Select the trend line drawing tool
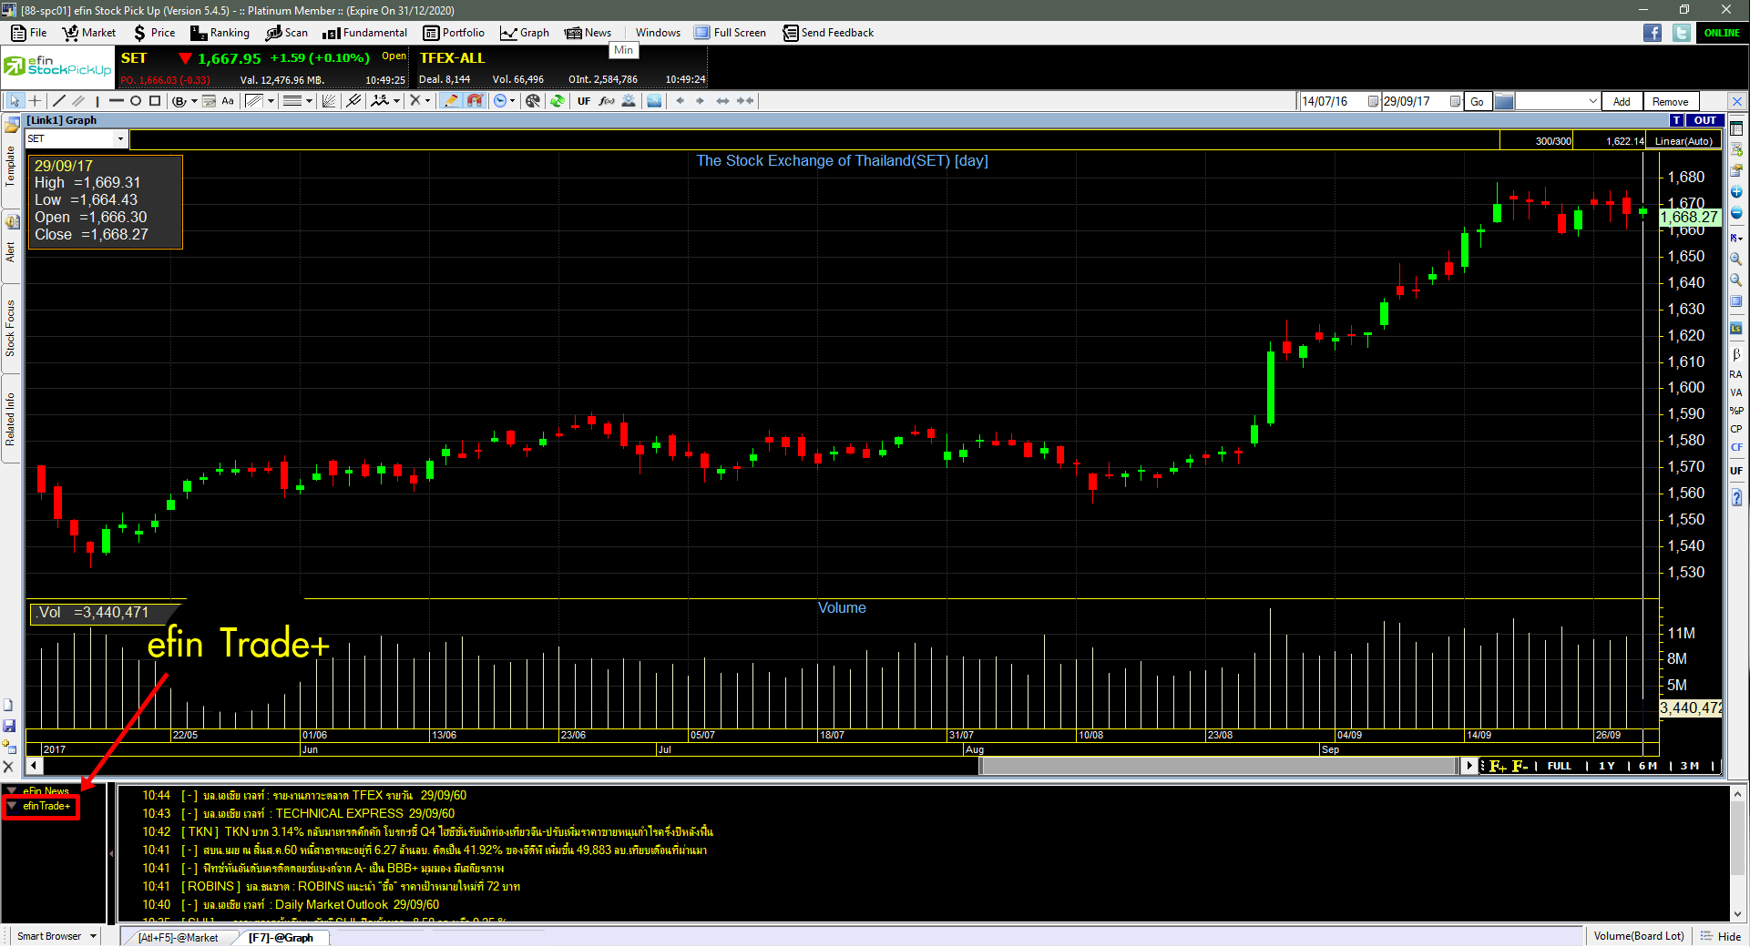 (x=59, y=101)
